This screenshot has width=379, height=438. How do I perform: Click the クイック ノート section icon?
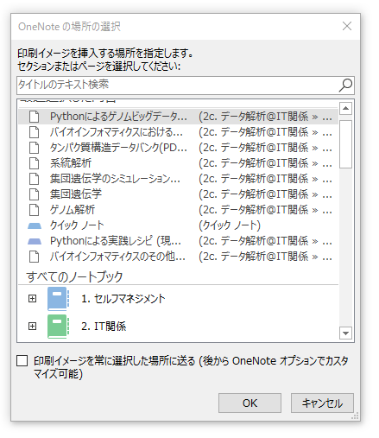point(35,225)
